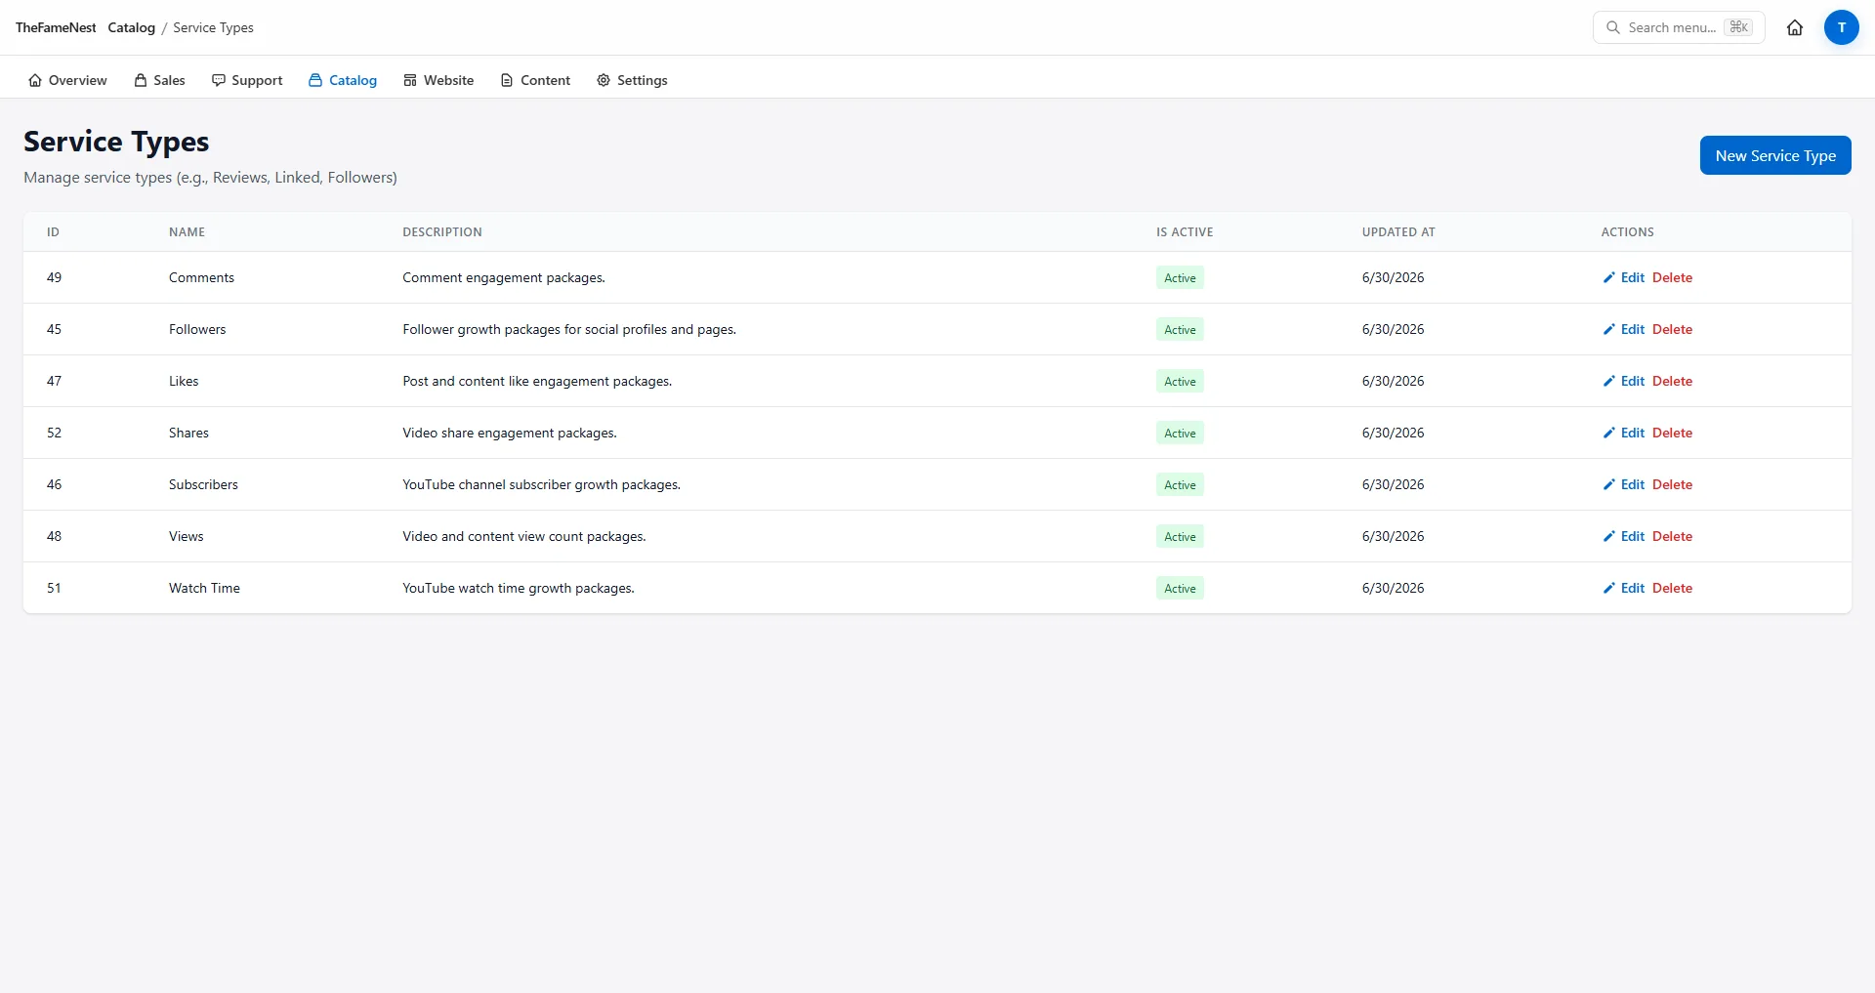Viewport: 1875px width, 993px height.
Task: Click pencil icon in Views row
Action: (x=1609, y=536)
